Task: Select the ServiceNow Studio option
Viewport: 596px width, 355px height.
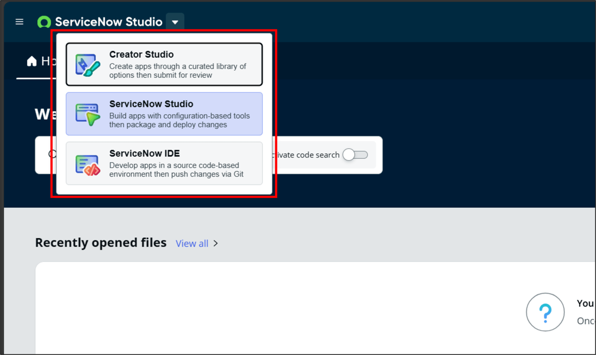Action: tap(164, 114)
